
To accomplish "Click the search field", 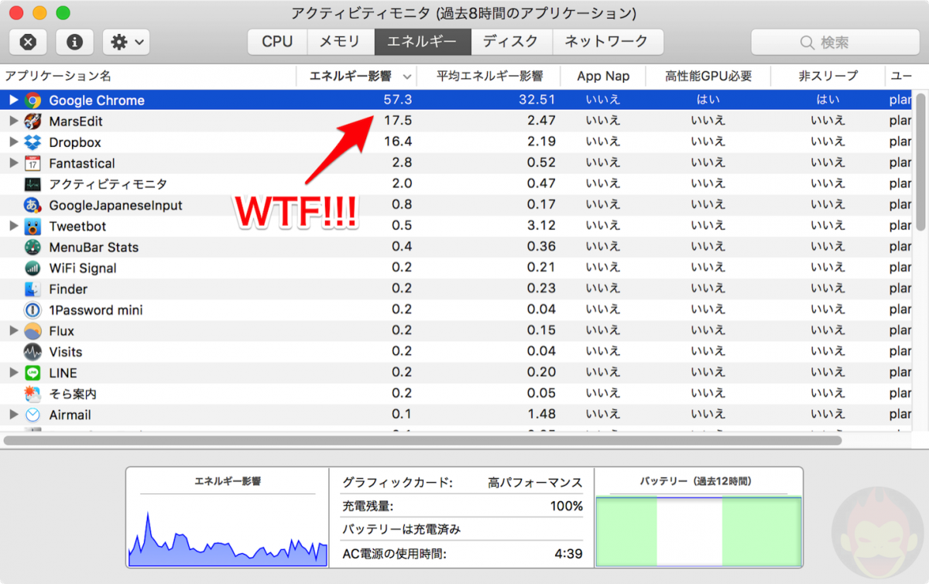I will (x=836, y=42).
